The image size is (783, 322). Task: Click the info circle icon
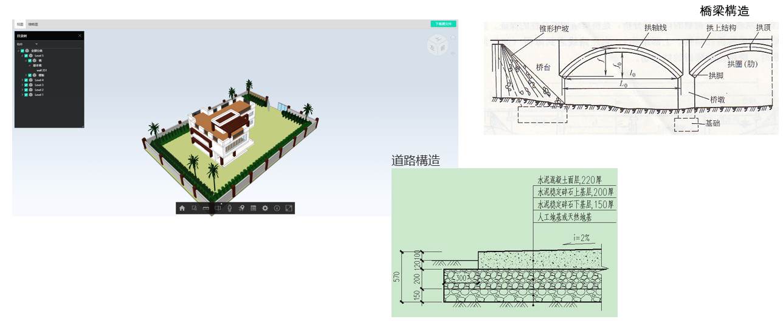coord(277,208)
